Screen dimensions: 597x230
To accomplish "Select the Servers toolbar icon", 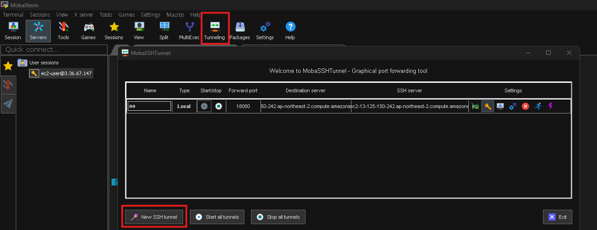I will (38, 30).
